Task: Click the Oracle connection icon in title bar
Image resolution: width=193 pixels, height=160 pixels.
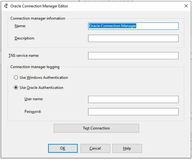Action: 6,6
